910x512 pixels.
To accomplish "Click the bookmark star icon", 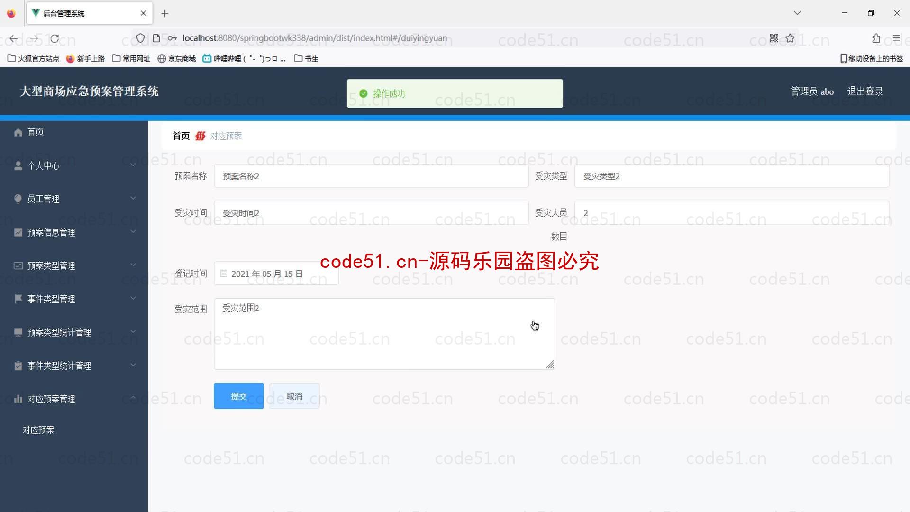I will point(790,38).
